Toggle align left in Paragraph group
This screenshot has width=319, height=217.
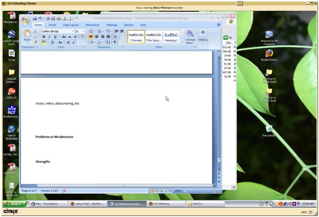[91, 37]
